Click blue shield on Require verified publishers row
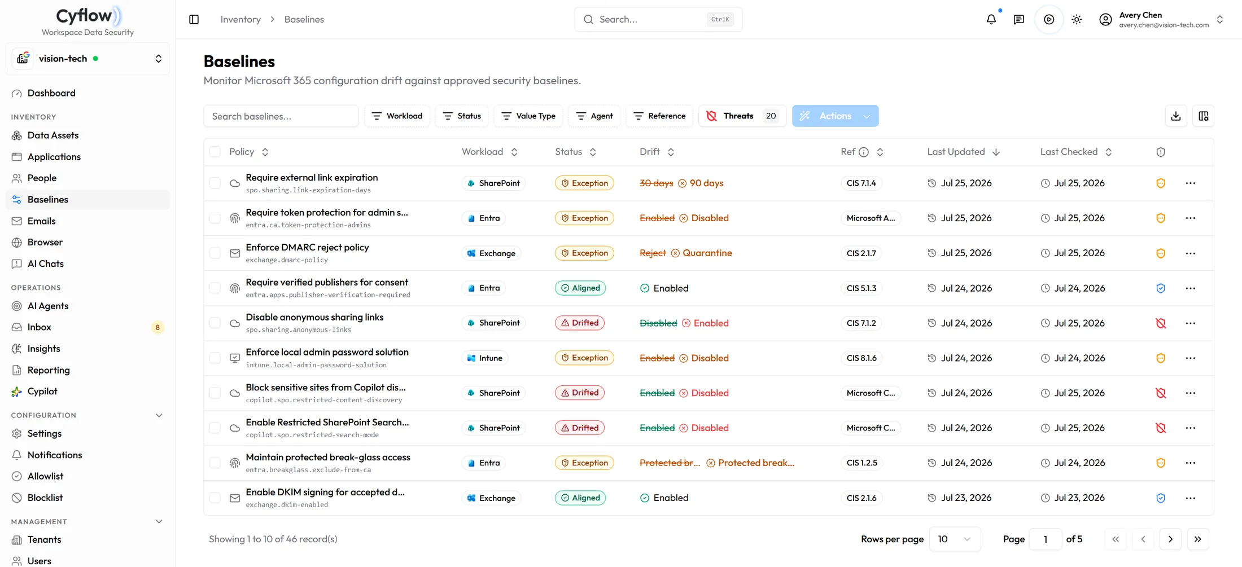The height and width of the screenshot is (567, 1242). 1161,288
